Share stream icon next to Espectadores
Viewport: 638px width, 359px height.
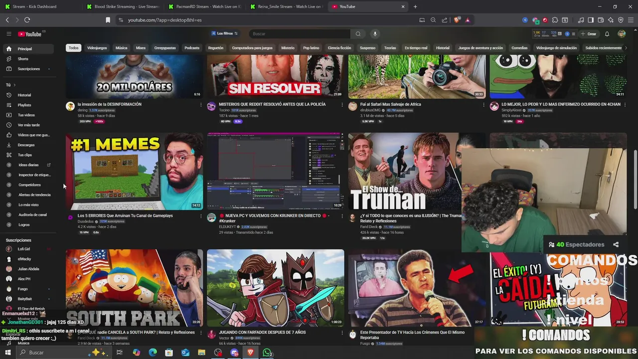(x=616, y=245)
